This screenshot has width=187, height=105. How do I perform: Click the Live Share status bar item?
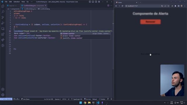click(x=25, y=99)
